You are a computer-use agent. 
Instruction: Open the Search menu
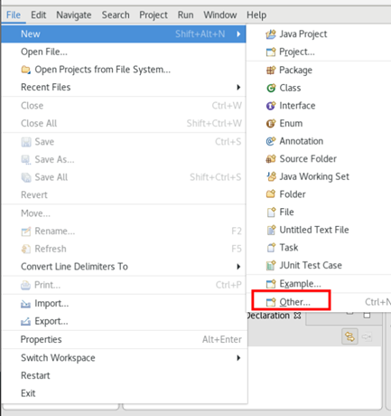116,15
